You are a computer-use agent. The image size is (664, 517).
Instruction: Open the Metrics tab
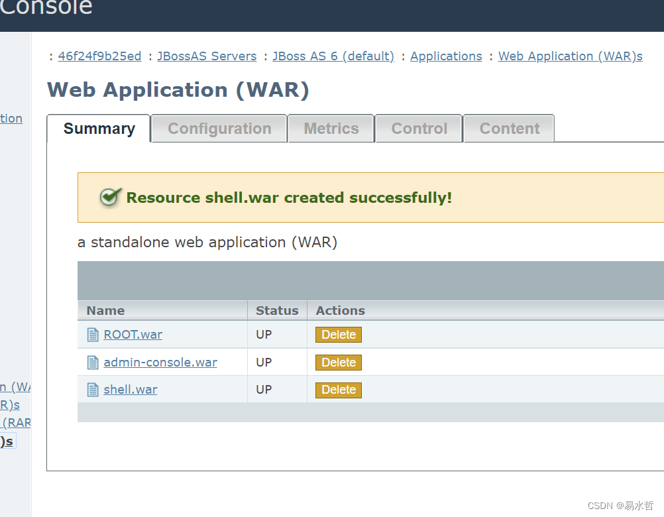pyautogui.click(x=331, y=129)
